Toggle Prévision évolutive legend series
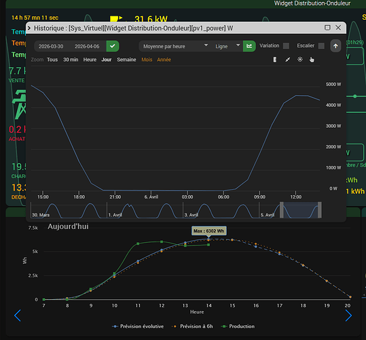 138,326
